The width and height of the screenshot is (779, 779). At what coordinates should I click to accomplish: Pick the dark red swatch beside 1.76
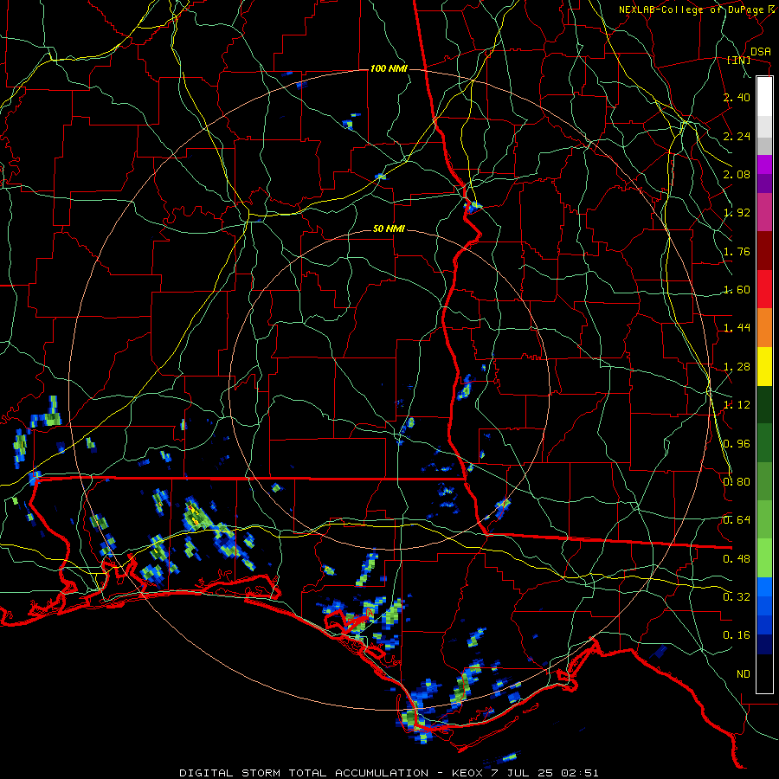(x=764, y=251)
